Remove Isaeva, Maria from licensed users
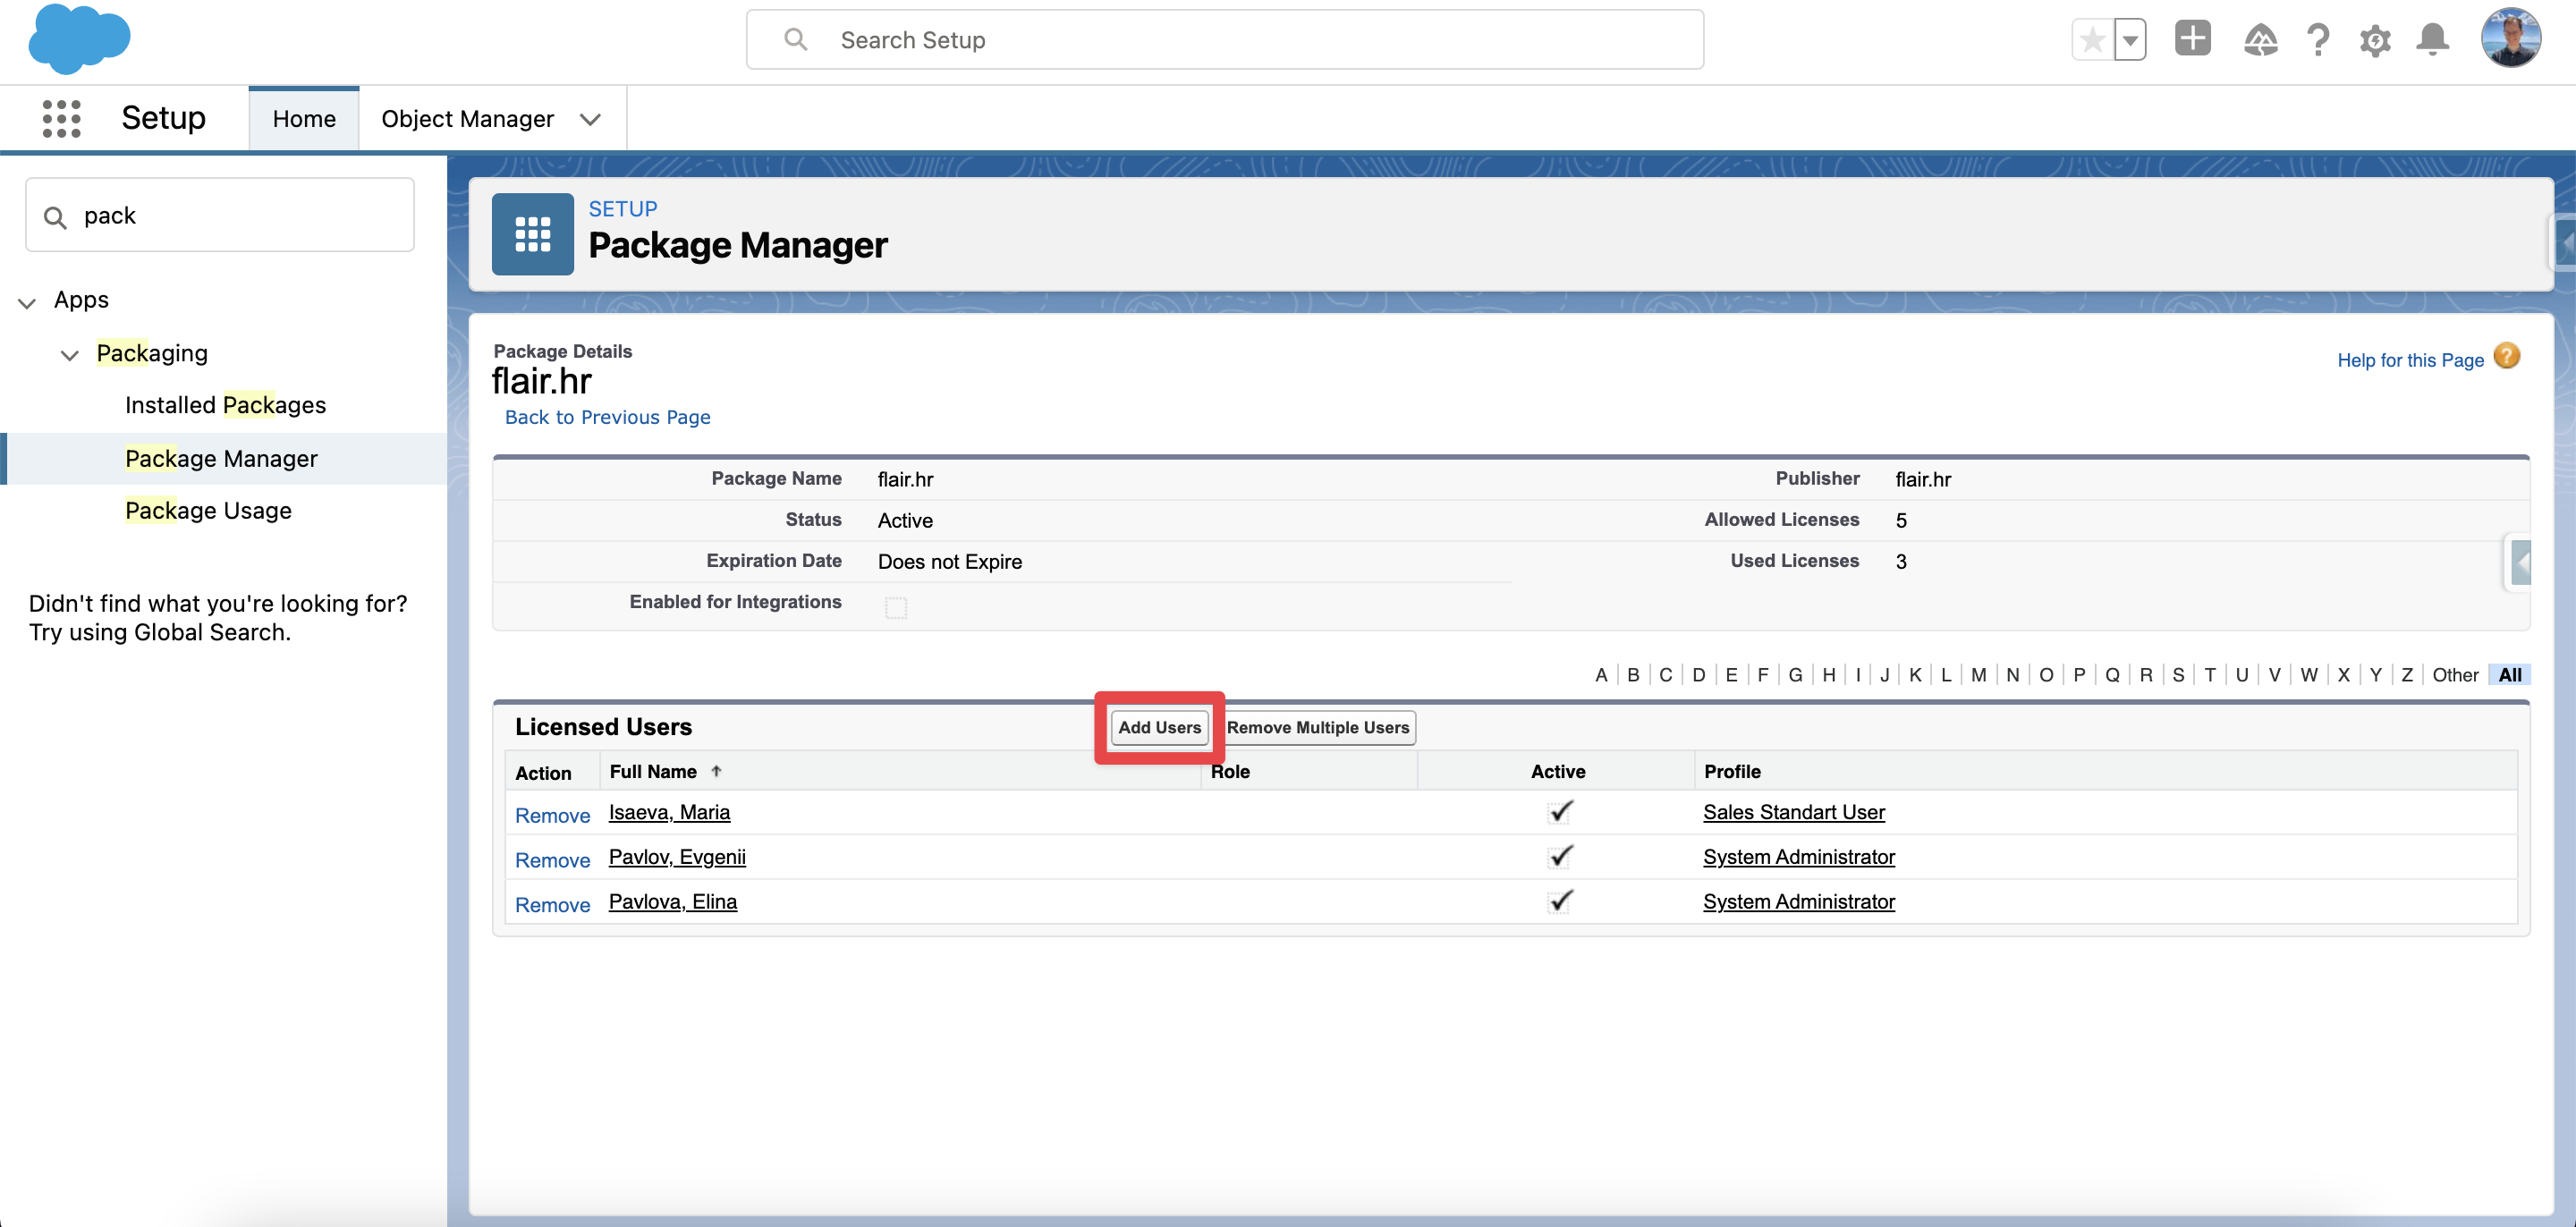Screen dimensions: 2576x1227 [x=552, y=815]
